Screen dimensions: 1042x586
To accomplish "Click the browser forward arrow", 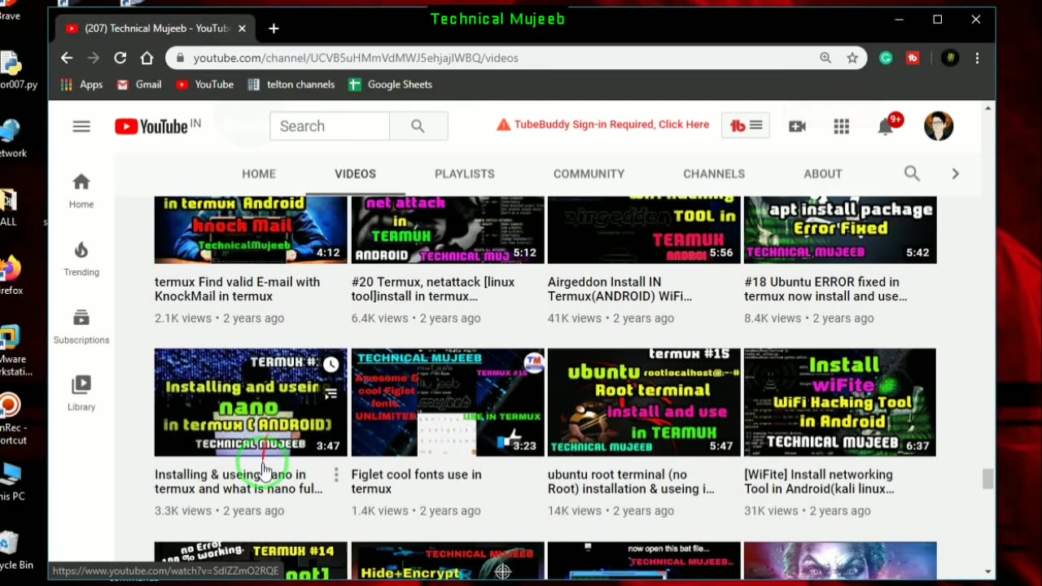I will click(x=94, y=58).
